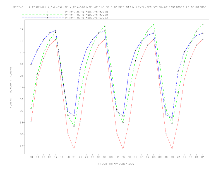Click x-axis hour label 33
The height and width of the screenshot is (171, 221).
[99, 157]
